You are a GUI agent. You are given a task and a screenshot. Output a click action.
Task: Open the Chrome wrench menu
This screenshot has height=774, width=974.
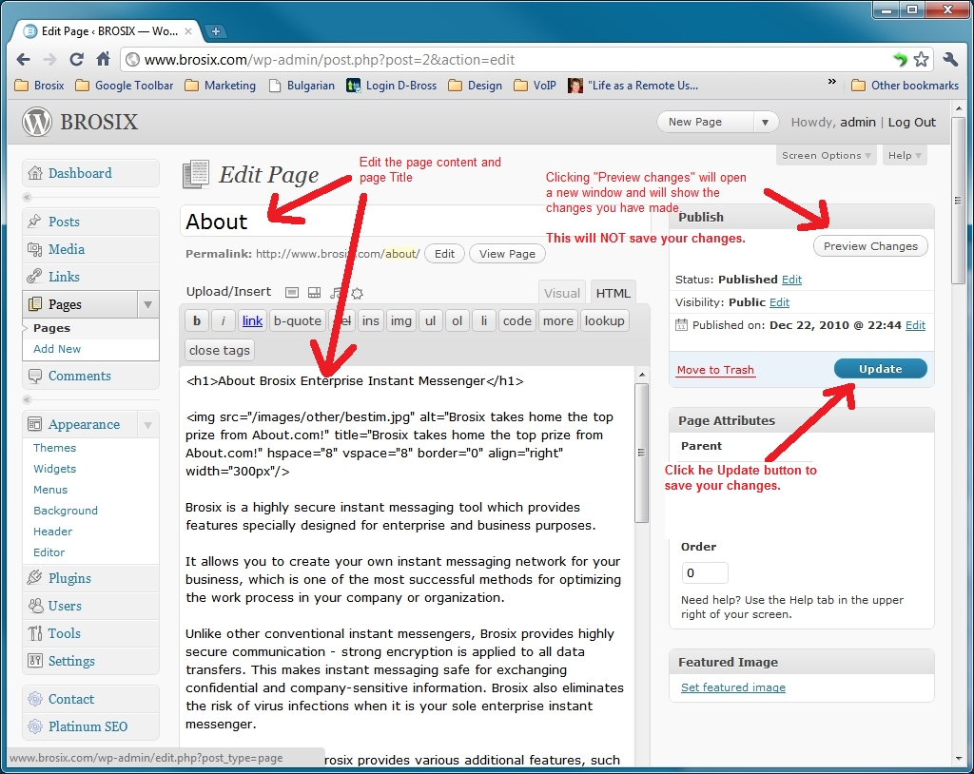pos(950,60)
